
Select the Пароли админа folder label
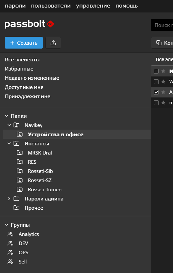pyautogui.click(x=44, y=199)
